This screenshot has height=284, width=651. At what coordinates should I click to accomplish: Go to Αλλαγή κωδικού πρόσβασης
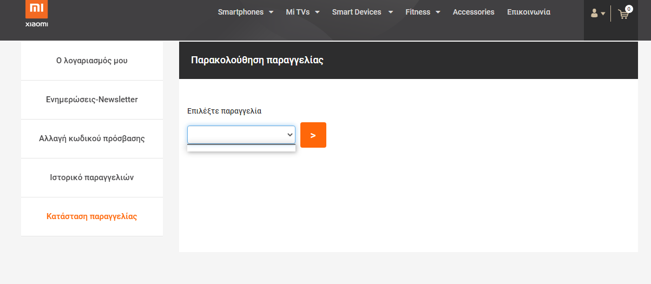92,138
